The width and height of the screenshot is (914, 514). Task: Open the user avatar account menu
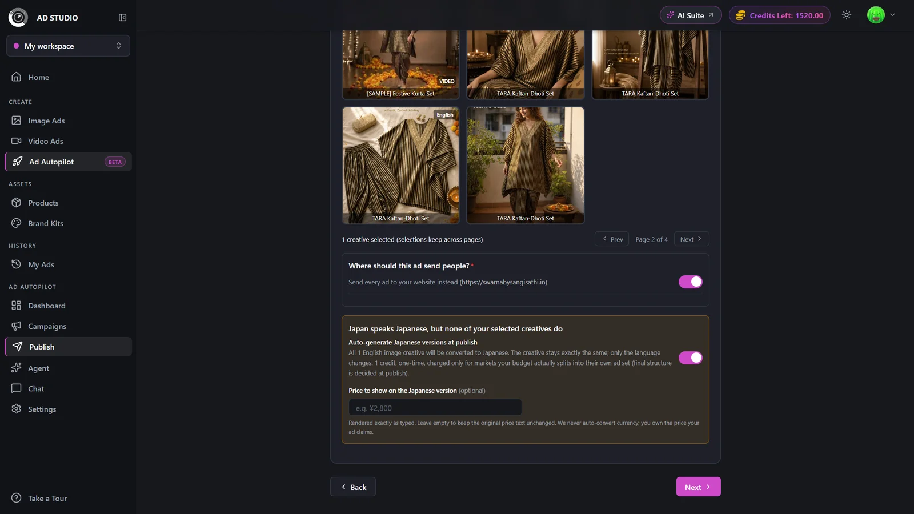tap(881, 15)
